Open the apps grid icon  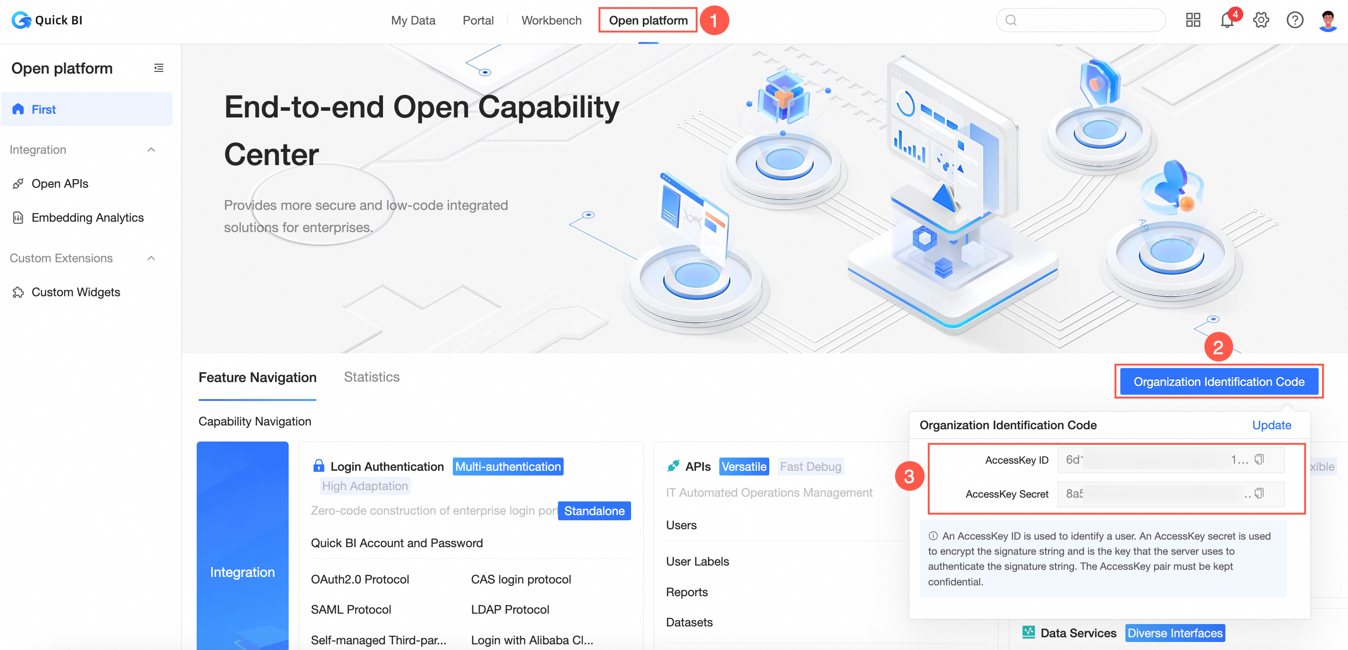coord(1192,20)
